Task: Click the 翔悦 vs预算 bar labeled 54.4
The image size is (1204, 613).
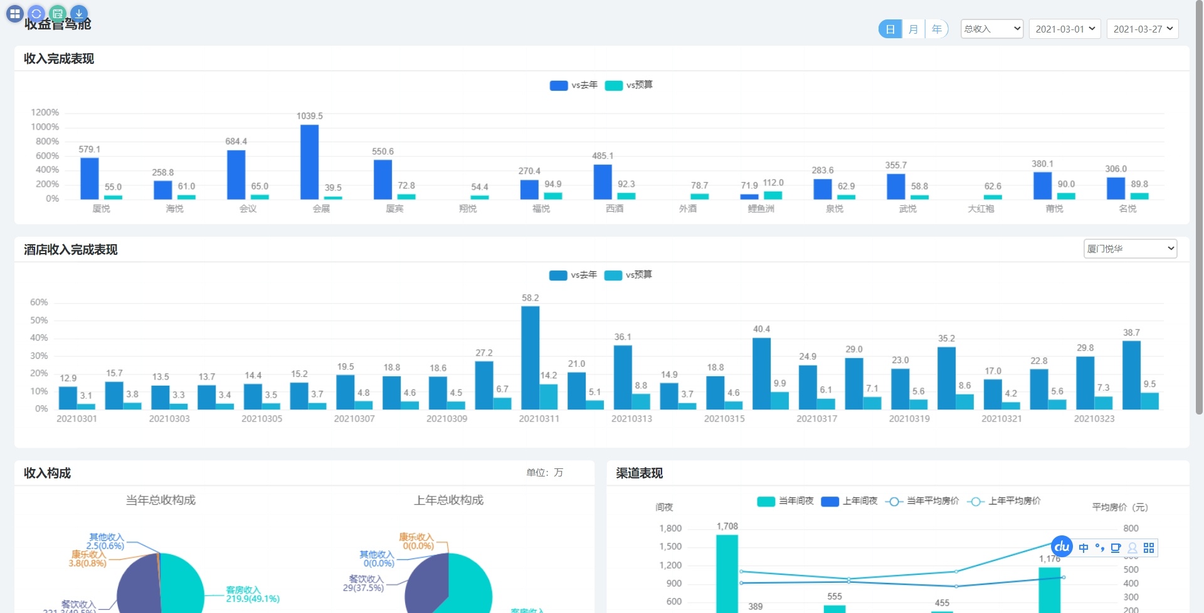Action: [x=480, y=198]
